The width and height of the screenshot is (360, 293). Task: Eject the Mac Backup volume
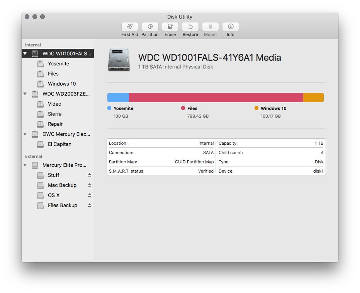tap(90, 185)
